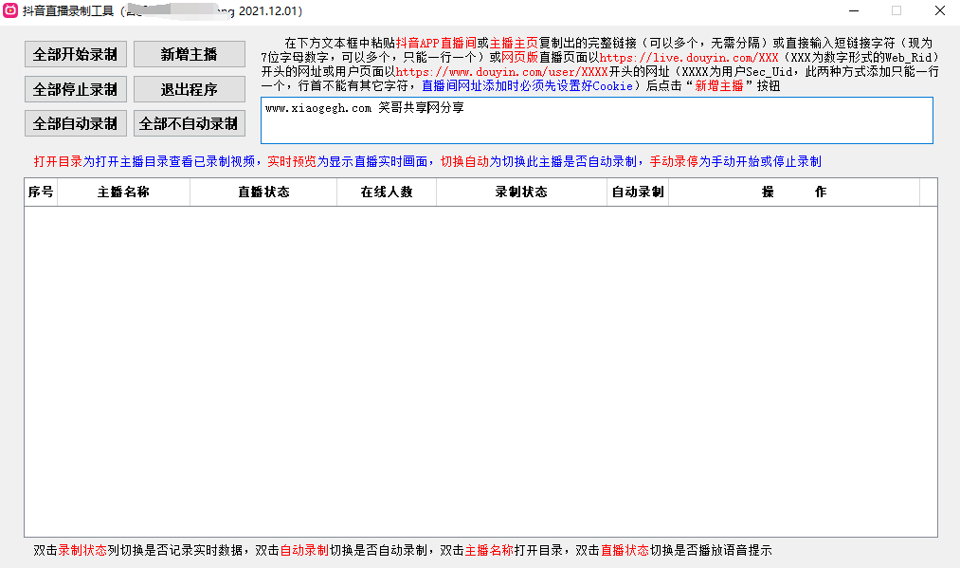Minimize the recording tool window
Screen dimensions: 960x568
(x=854, y=10)
